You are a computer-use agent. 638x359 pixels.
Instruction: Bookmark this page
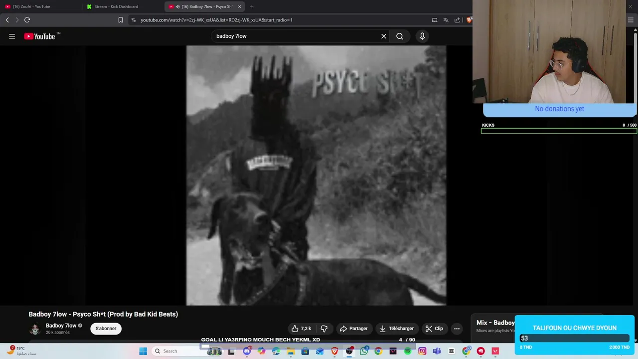click(x=121, y=20)
